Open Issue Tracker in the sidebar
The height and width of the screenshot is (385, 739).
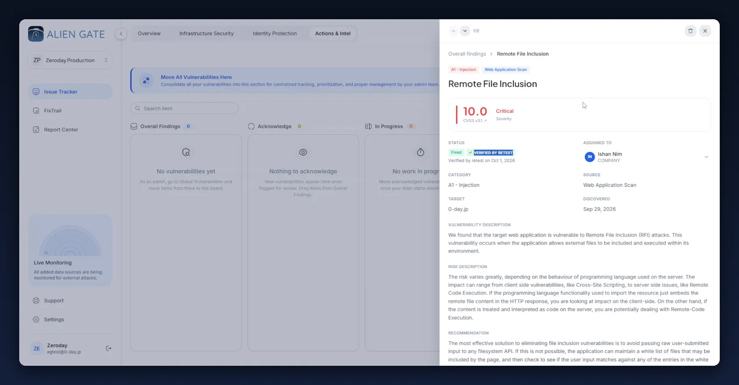pos(70,92)
